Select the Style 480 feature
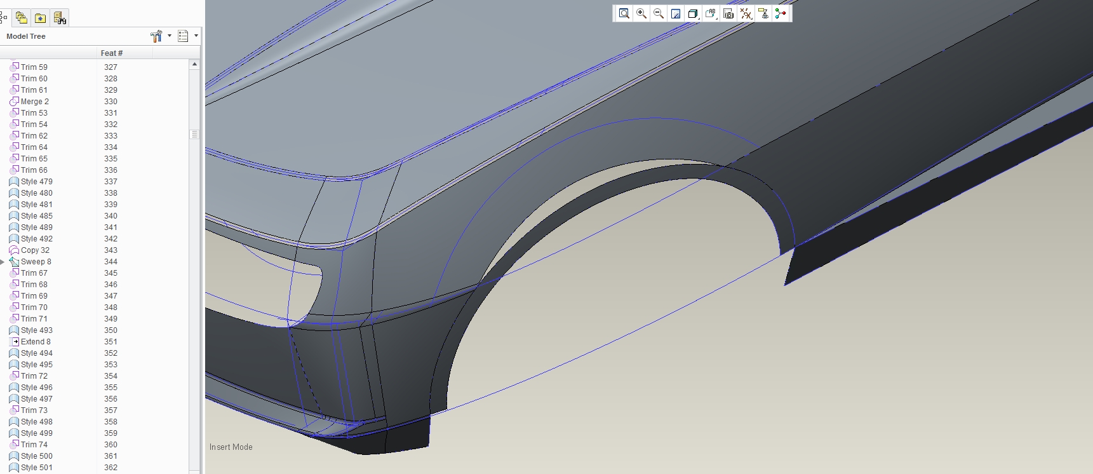Viewport: 1093px width, 474px height. 36,193
